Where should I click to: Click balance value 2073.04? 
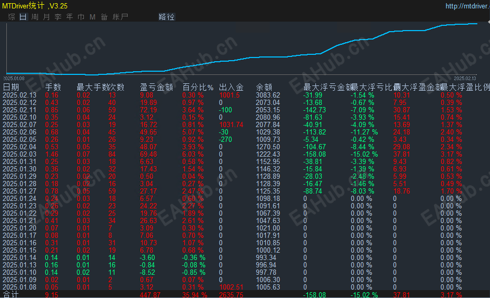(x=268, y=102)
